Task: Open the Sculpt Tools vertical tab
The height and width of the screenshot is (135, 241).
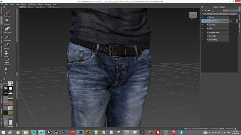Action: [2, 11]
